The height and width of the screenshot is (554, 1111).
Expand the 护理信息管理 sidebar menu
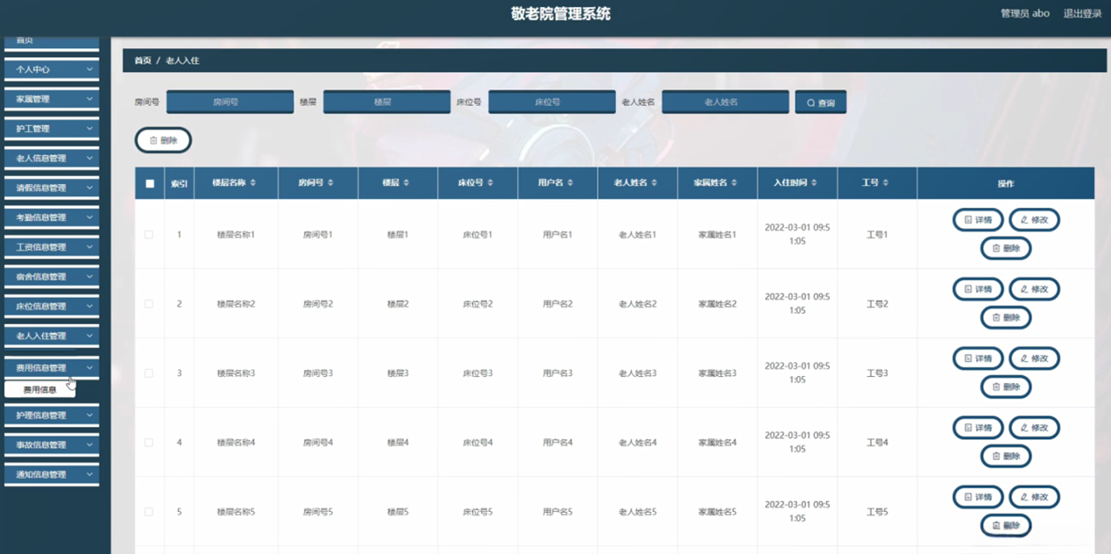click(x=52, y=415)
